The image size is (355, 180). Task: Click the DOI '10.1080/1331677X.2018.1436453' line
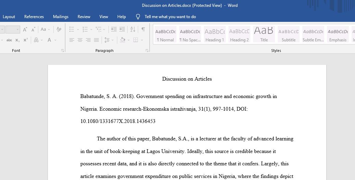pyautogui.click(x=118, y=121)
